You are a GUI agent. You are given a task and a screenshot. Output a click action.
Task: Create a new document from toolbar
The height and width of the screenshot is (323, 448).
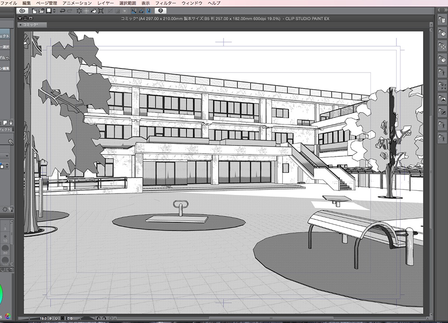coord(34,11)
